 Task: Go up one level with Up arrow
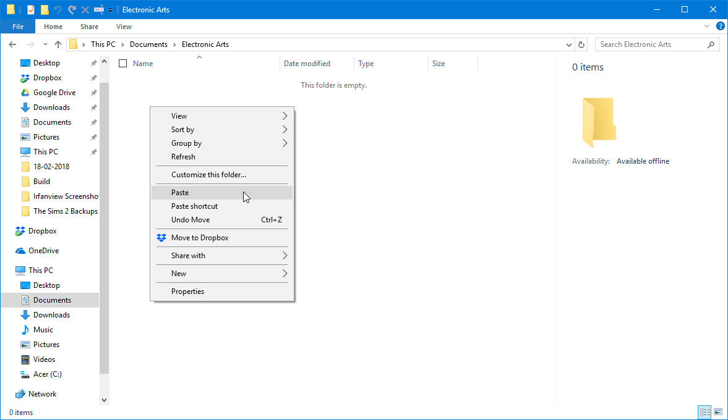pos(58,44)
